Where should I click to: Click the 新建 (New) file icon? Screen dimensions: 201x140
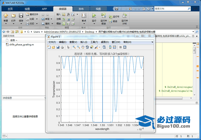6,16
